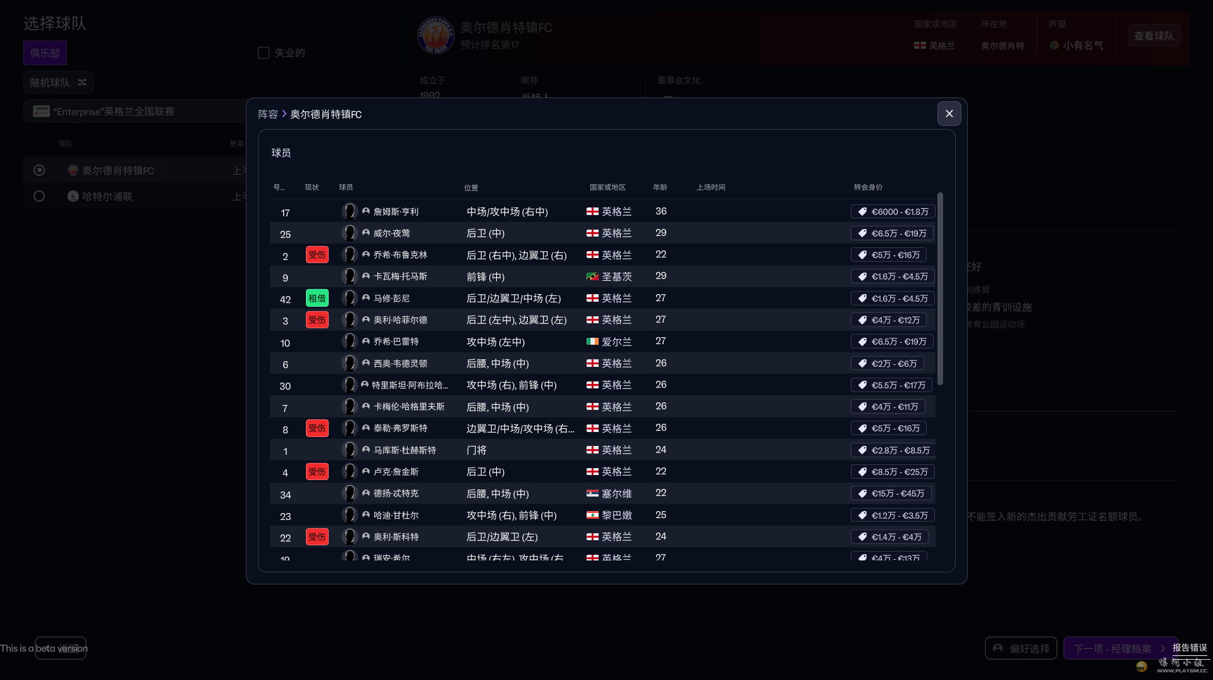Sort the squad list by 转会身价 column
The height and width of the screenshot is (680, 1213).
tap(868, 187)
